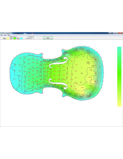Open the Edit menu
The width and height of the screenshot is (123, 159).
pyautogui.click(x=9, y=35)
